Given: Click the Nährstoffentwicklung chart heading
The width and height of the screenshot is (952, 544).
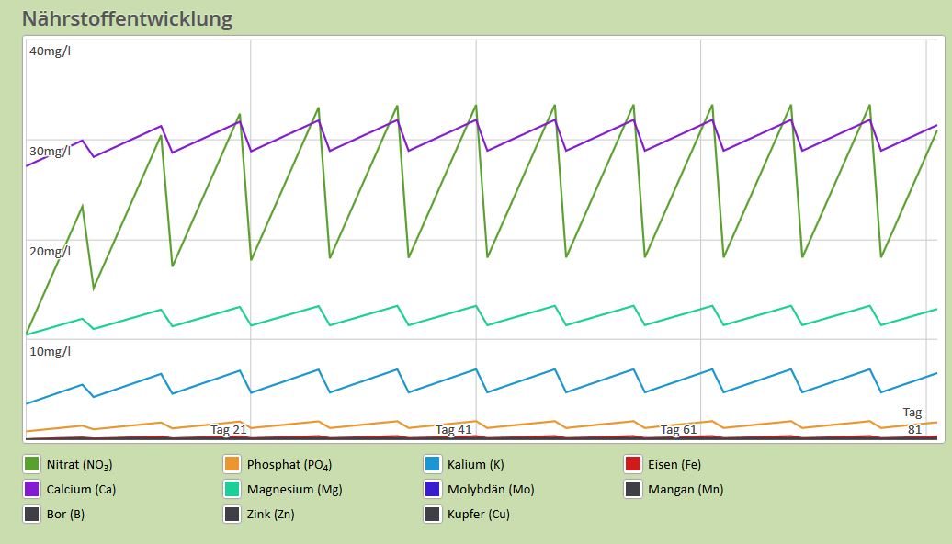Looking at the screenshot, I should point(127,18).
